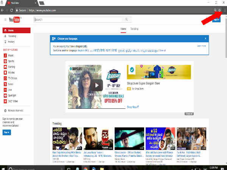Show next trending videos arrow
Viewport: 227px width, 170px height.
(207, 140)
